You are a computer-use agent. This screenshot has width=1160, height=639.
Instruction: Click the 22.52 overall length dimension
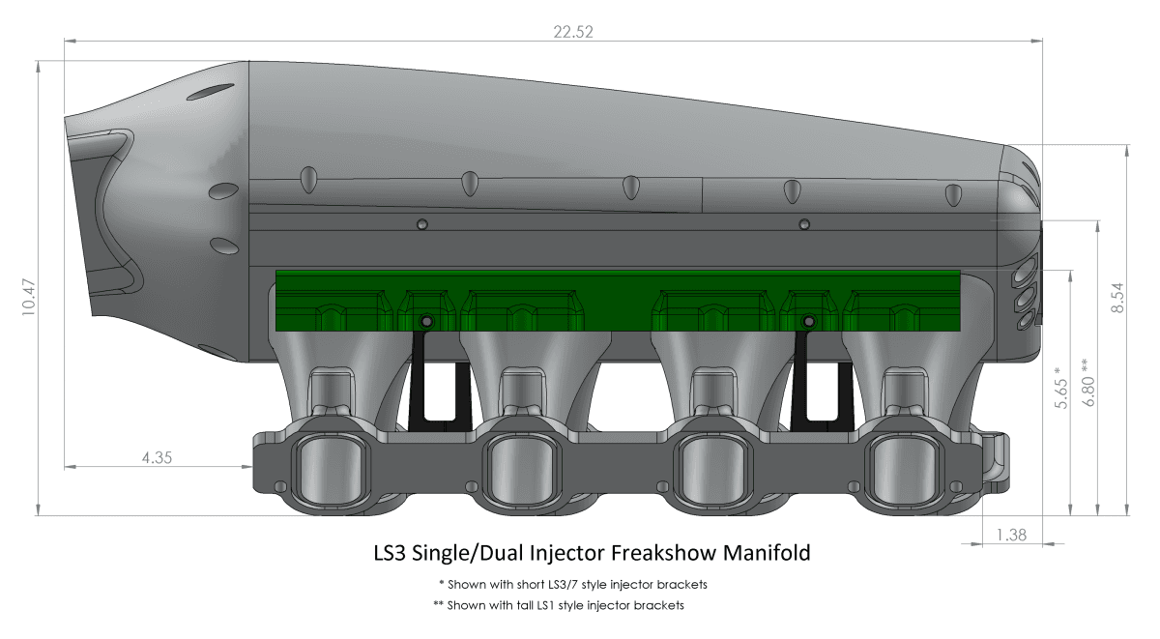tap(570, 30)
